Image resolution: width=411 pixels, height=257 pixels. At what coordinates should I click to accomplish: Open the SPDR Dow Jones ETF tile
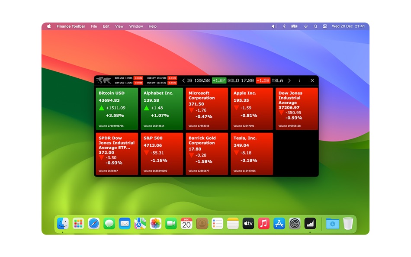coord(117,154)
